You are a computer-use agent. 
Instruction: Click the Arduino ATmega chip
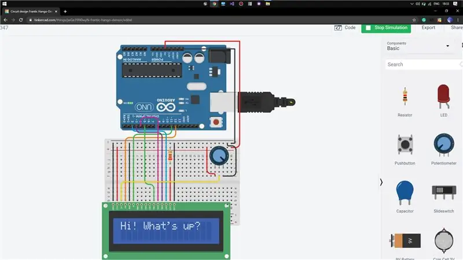pos(152,70)
